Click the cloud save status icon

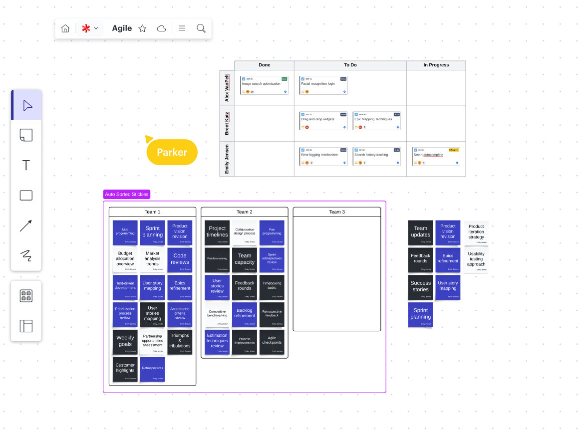tap(161, 28)
